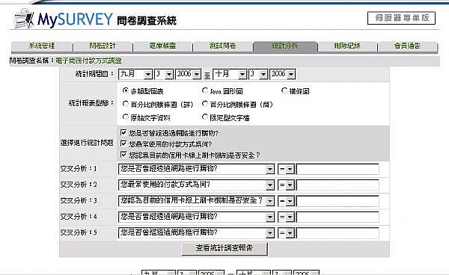Screen dimensions: 449x275
Task: Click the value text field in 交叉分析:4 row
Action: coord(337,217)
